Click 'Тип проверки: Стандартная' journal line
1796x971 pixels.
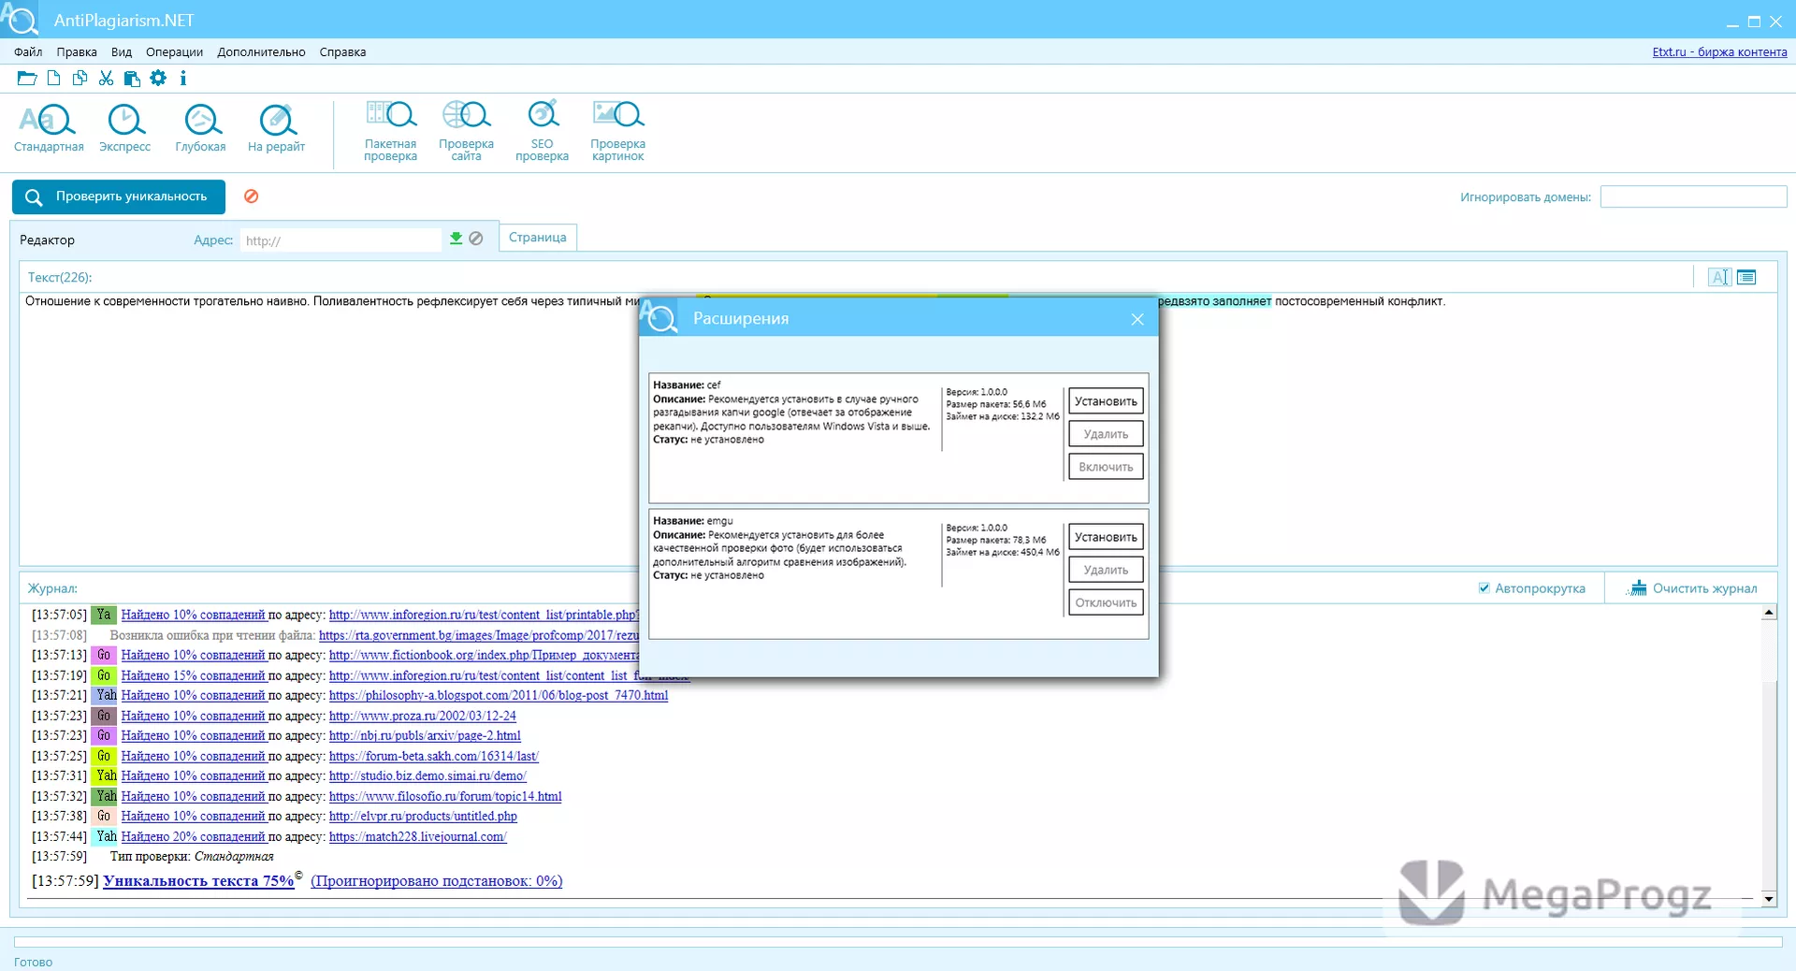pos(192,856)
